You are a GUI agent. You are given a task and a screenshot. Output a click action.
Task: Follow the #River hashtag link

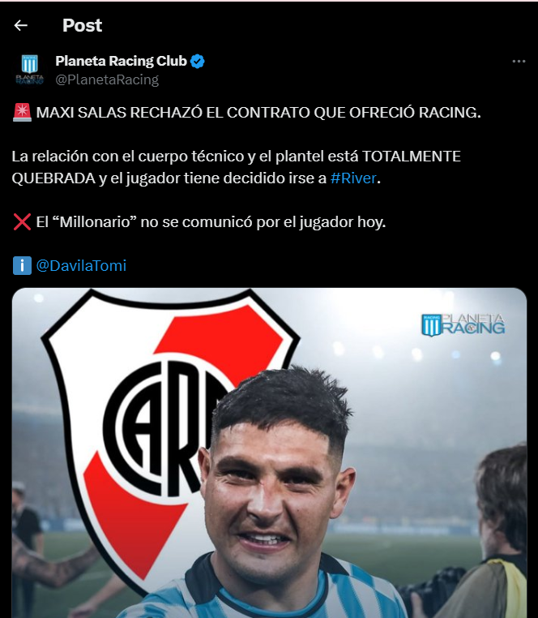tap(353, 178)
